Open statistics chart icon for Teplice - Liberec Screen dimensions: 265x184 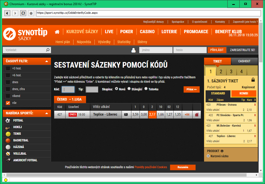pos(197,115)
